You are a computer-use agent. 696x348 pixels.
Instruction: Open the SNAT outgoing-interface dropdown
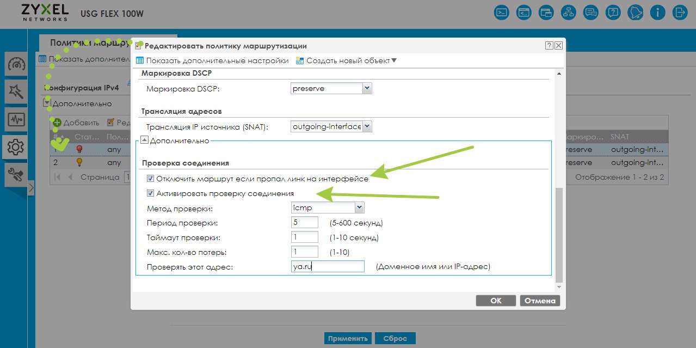tap(367, 126)
